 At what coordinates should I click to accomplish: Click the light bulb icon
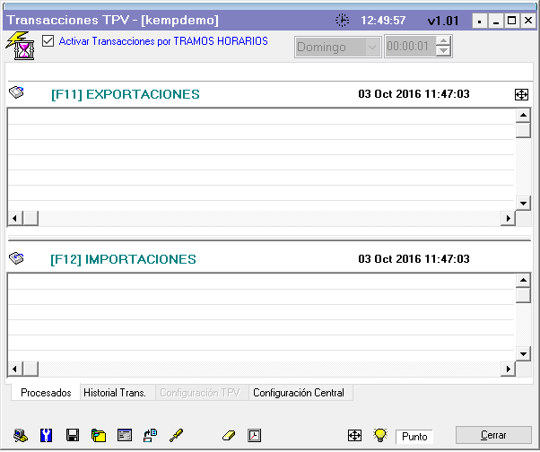coord(380,435)
